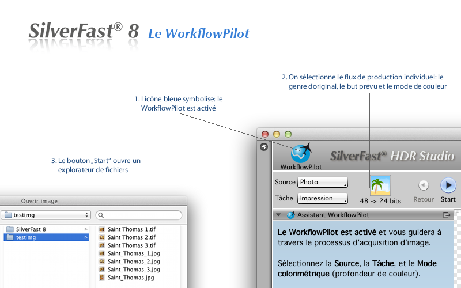461x288 pixels.
Task: Click the thumbnail icon of Saint_Thomas_2.jpg
Action: [102, 262]
